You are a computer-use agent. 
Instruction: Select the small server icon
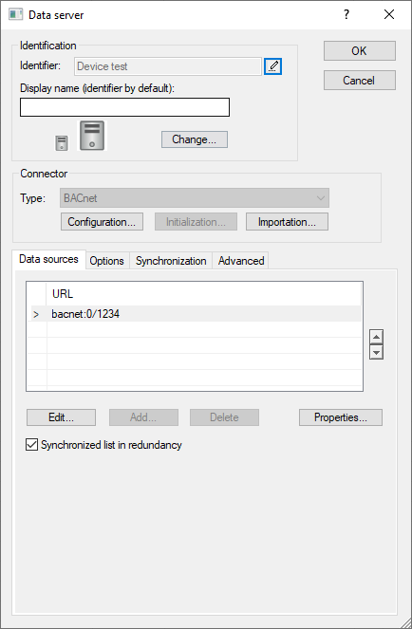click(x=62, y=143)
